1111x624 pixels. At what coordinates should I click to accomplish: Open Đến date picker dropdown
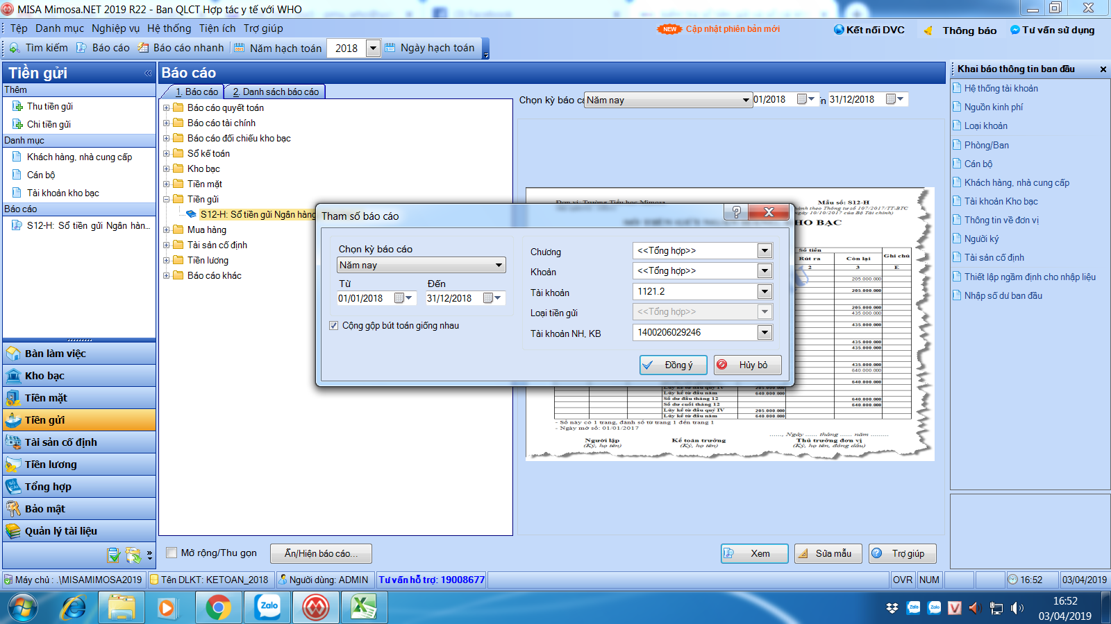click(x=498, y=298)
